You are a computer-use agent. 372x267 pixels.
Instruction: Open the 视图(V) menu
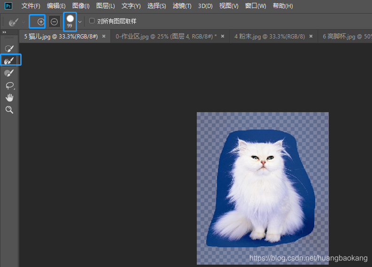click(229, 6)
